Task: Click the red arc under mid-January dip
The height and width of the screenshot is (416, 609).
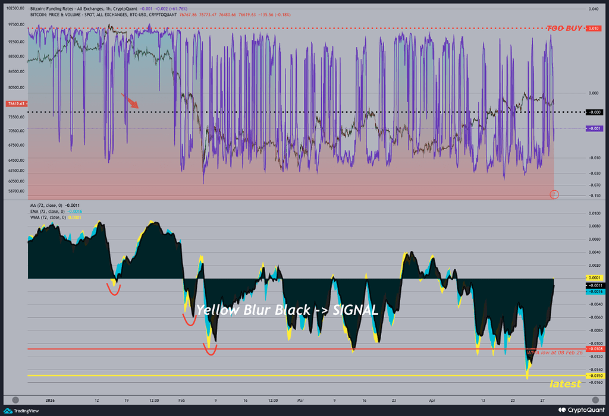Action: click(113, 289)
